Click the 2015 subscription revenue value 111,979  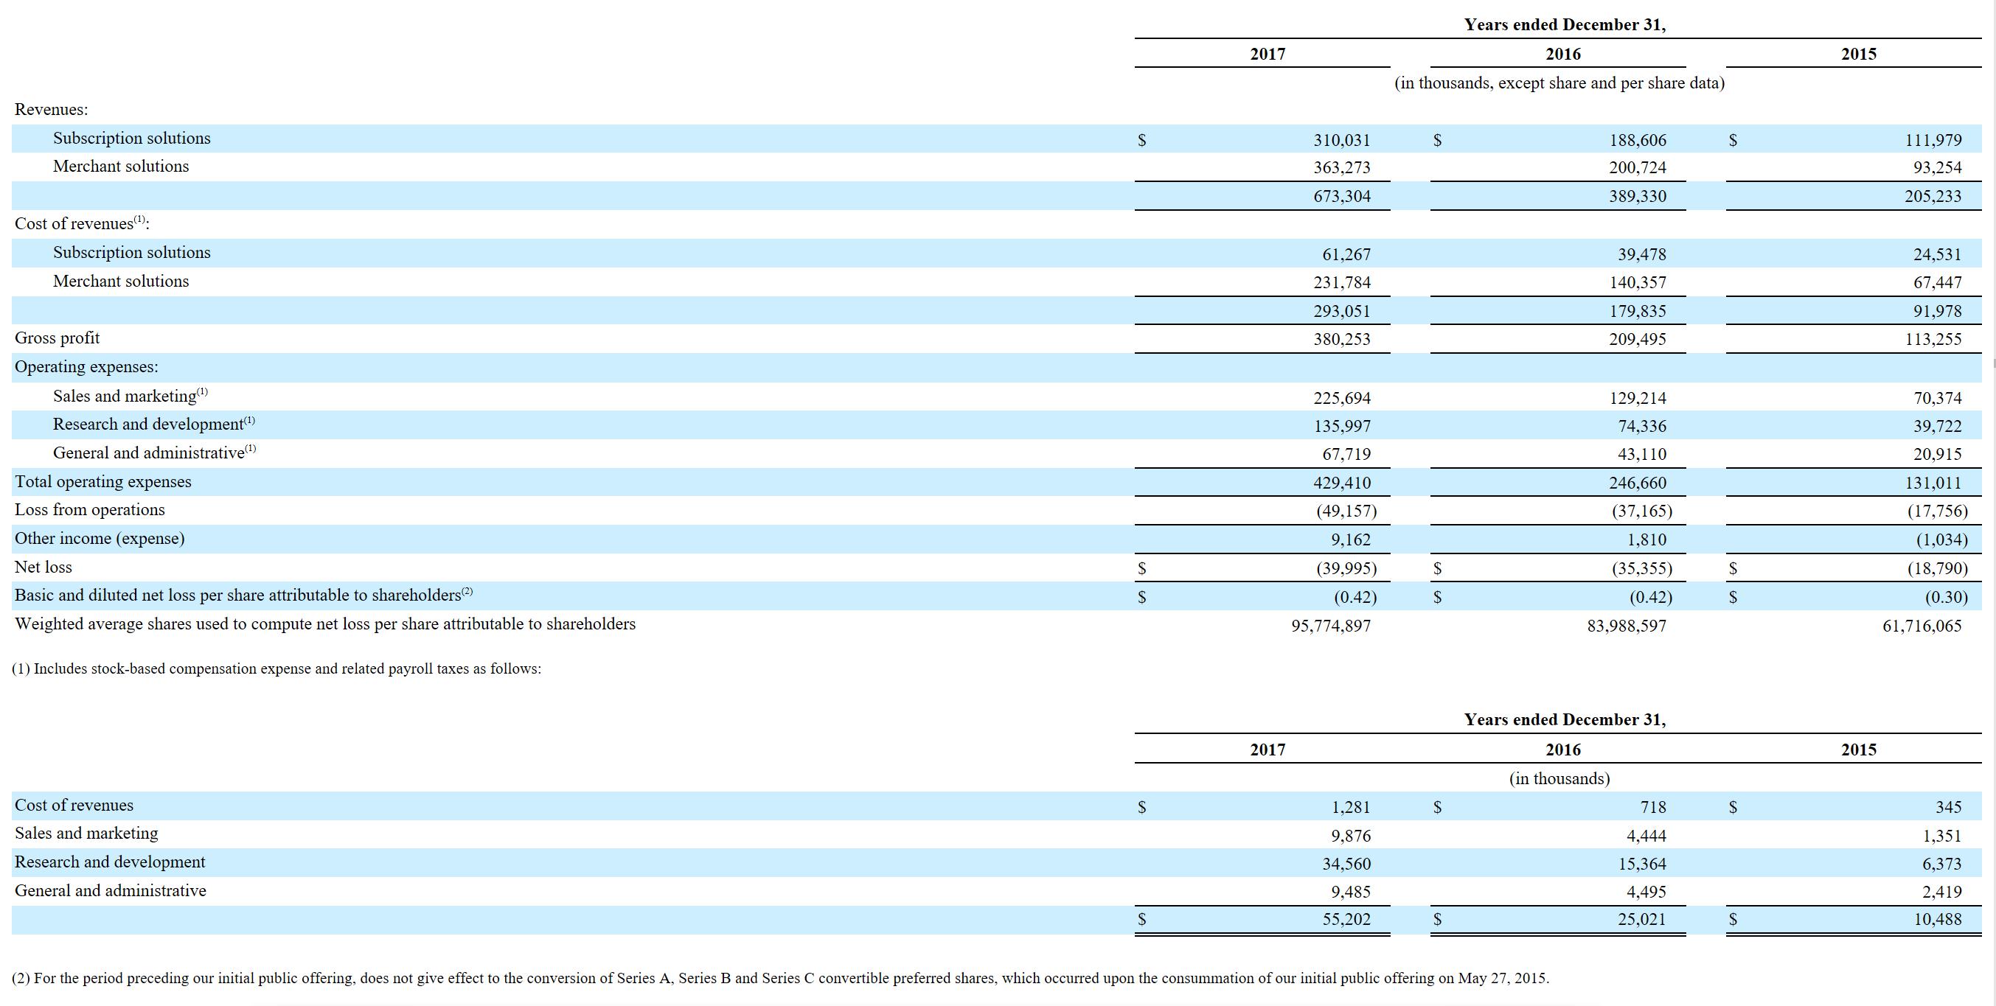tap(1933, 140)
